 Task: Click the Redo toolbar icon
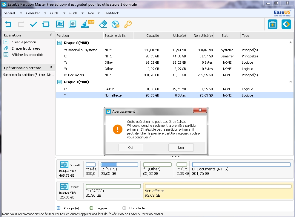click(21, 24)
